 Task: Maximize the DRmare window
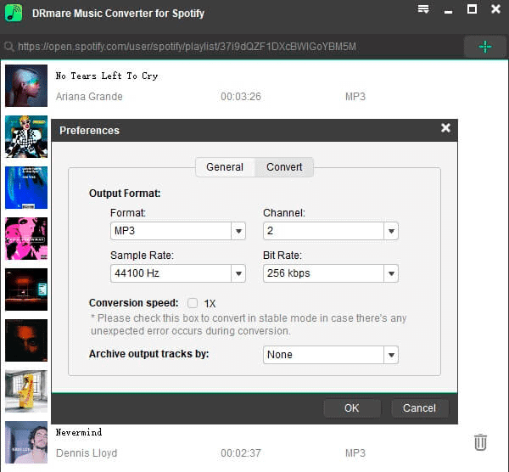[x=472, y=9]
